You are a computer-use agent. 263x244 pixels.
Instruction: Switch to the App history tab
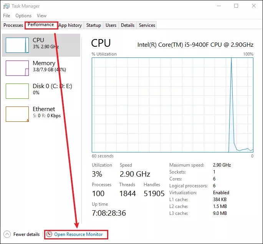click(x=70, y=25)
